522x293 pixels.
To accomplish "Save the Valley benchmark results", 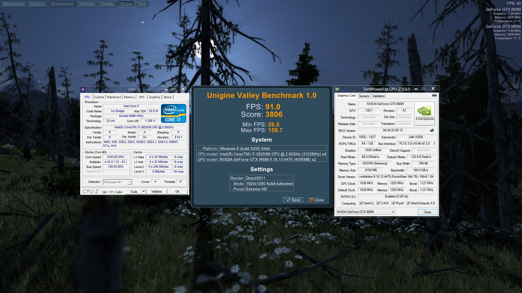I will point(293,200).
